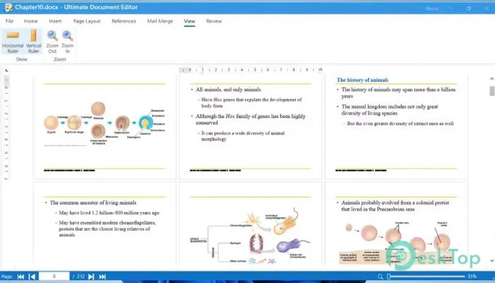This screenshot has height=283, width=495.
Task: Click the 'Page:' label in status bar
Action: [x=7, y=277]
